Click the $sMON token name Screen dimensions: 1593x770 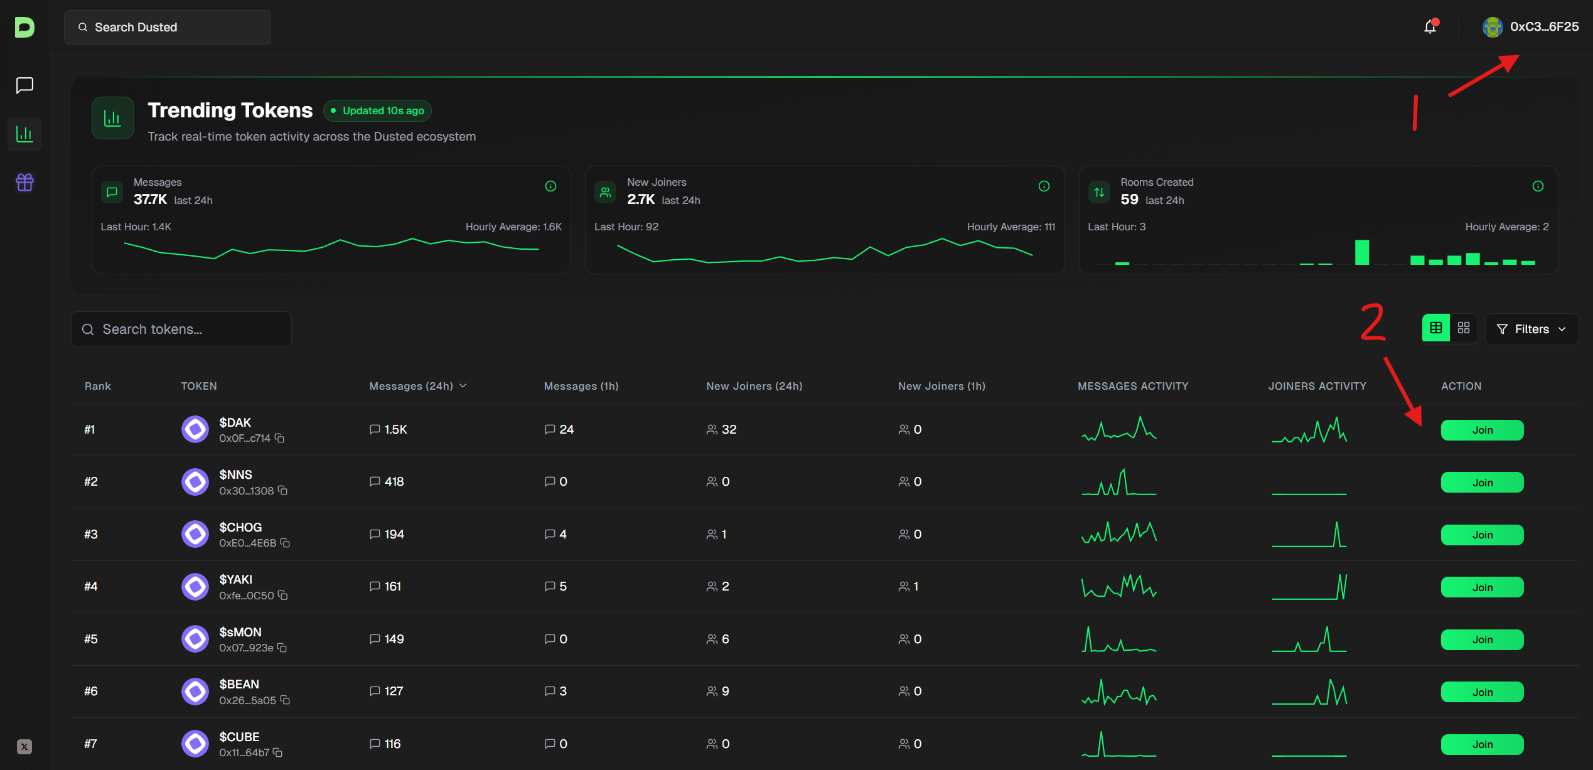[240, 632]
